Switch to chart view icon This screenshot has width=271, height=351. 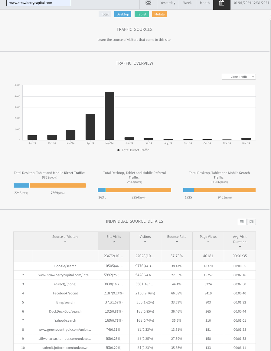252,221
